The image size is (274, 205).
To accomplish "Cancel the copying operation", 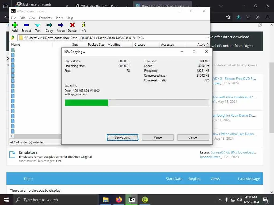I will click(x=193, y=137).
